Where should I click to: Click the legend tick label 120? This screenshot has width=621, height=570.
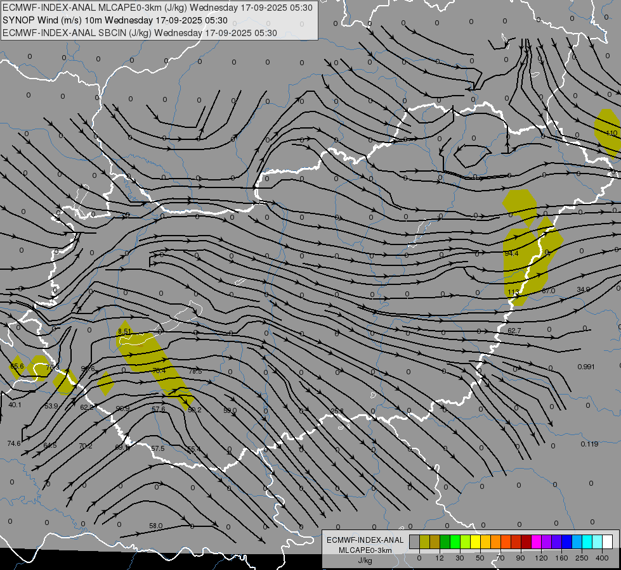[541, 558]
